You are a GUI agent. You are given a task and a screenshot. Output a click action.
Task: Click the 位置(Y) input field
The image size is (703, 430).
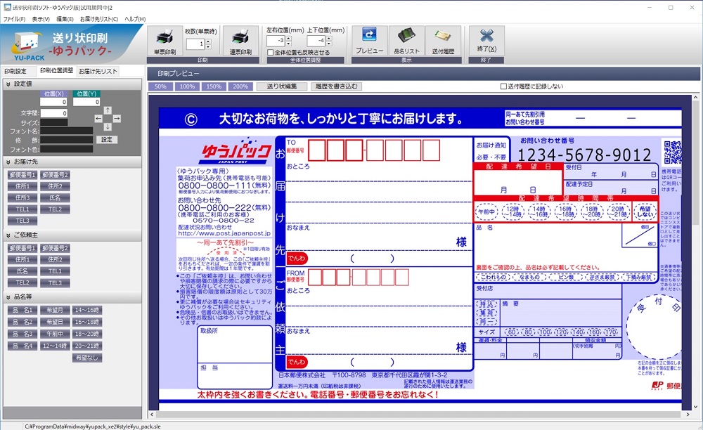coord(86,102)
